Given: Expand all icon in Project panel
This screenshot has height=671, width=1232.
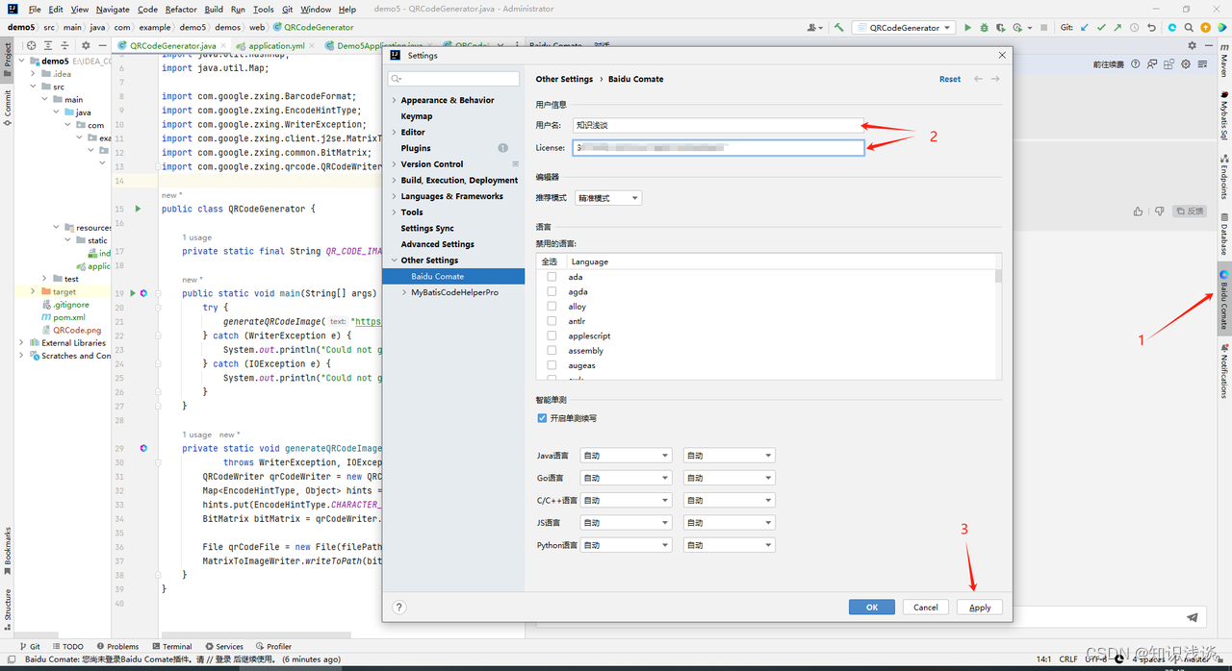Looking at the screenshot, I should tap(48, 45).
